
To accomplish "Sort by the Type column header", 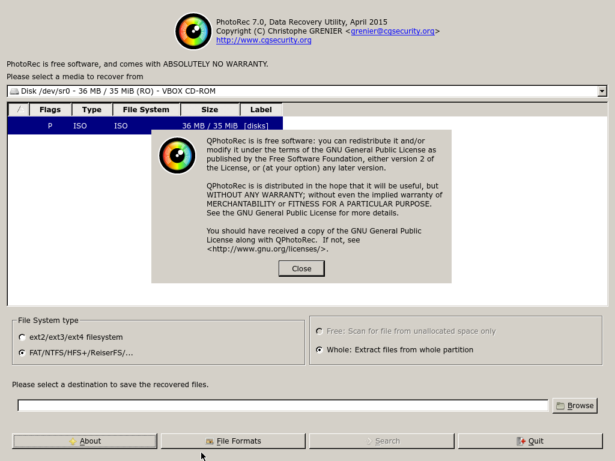I will [92, 110].
